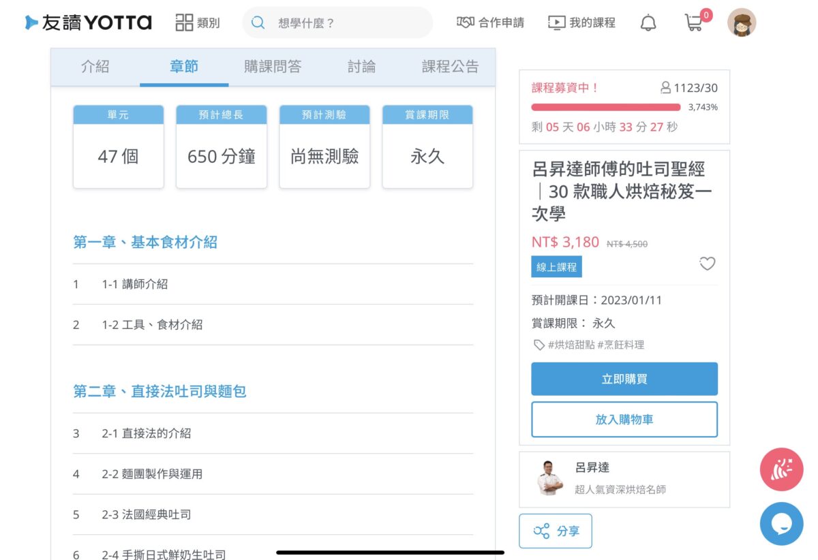Open 我的課程 my courses
The width and height of the screenshot is (818, 560).
click(x=581, y=22)
